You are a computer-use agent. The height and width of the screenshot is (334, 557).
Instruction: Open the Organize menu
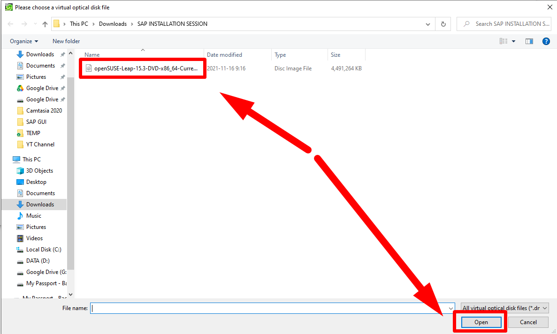[24, 41]
